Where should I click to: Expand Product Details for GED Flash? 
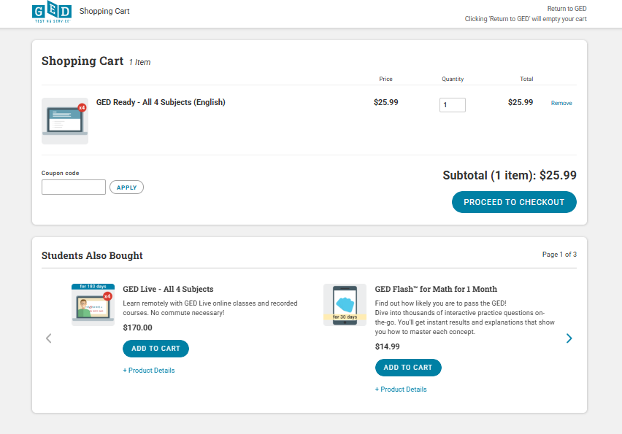point(401,390)
